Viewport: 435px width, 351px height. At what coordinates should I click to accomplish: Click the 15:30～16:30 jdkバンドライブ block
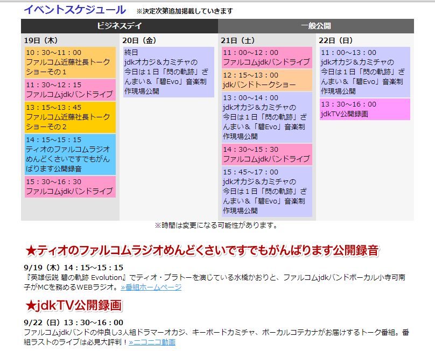coord(70,187)
